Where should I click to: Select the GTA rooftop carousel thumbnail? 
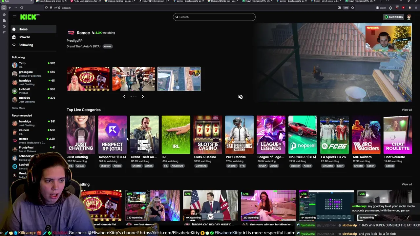click(x=179, y=79)
